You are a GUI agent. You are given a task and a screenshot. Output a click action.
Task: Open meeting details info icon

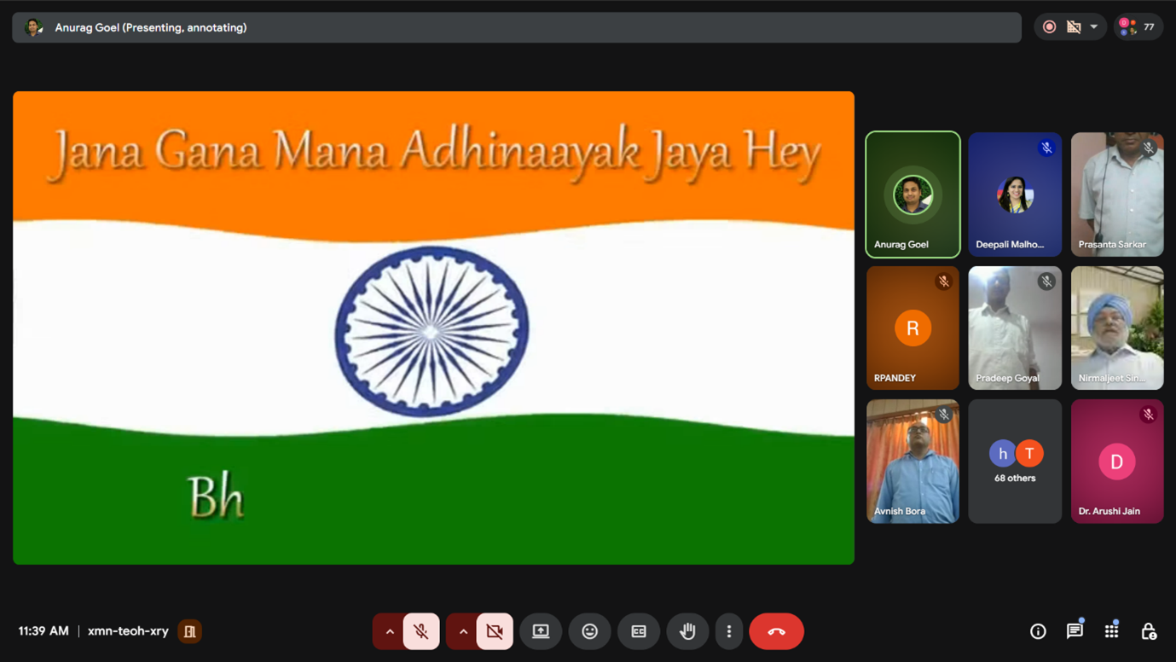(1038, 631)
